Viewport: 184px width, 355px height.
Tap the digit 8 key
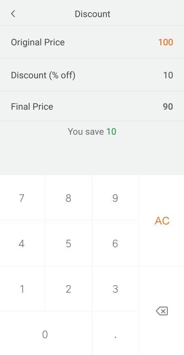click(68, 198)
